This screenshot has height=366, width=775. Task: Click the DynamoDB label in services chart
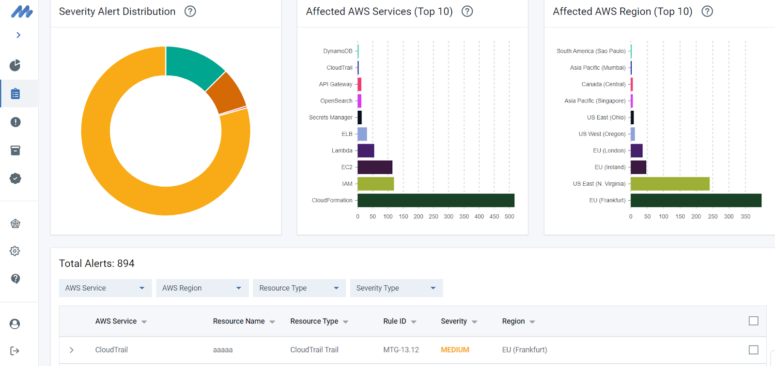click(338, 51)
